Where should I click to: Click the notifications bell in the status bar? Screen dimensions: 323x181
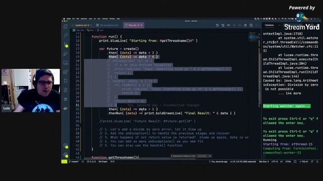[x=317, y=162]
